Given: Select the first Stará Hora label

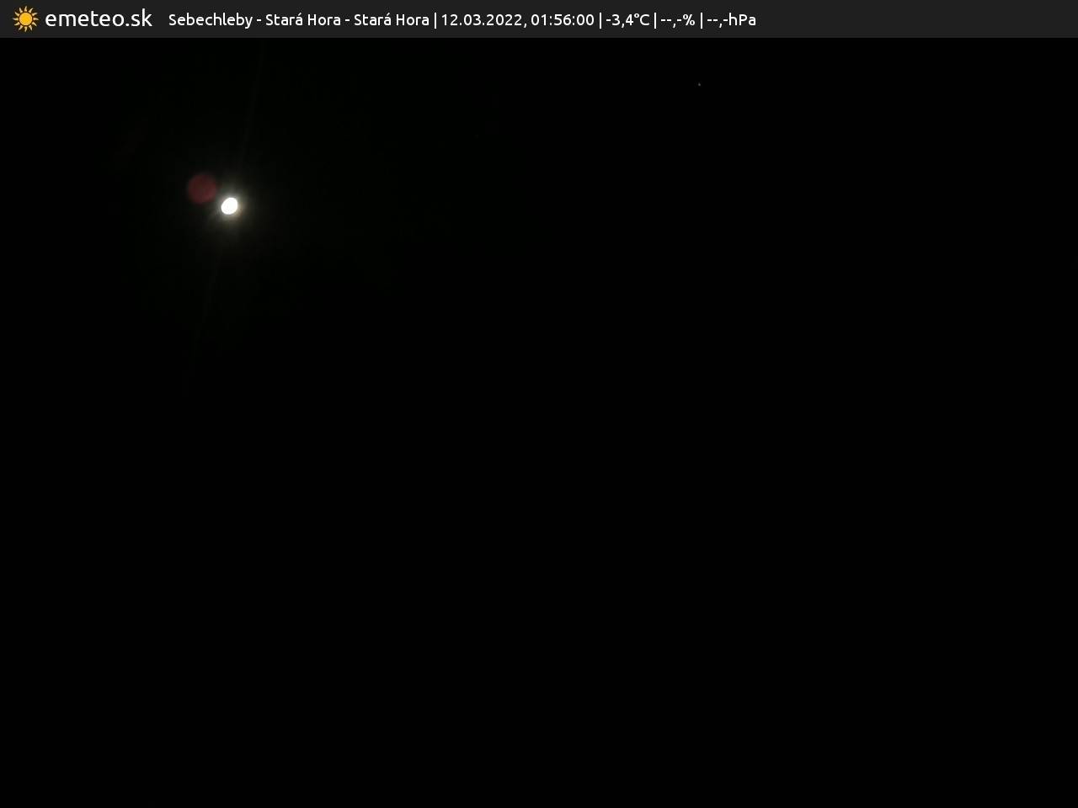Looking at the screenshot, I should click(302, 19).
